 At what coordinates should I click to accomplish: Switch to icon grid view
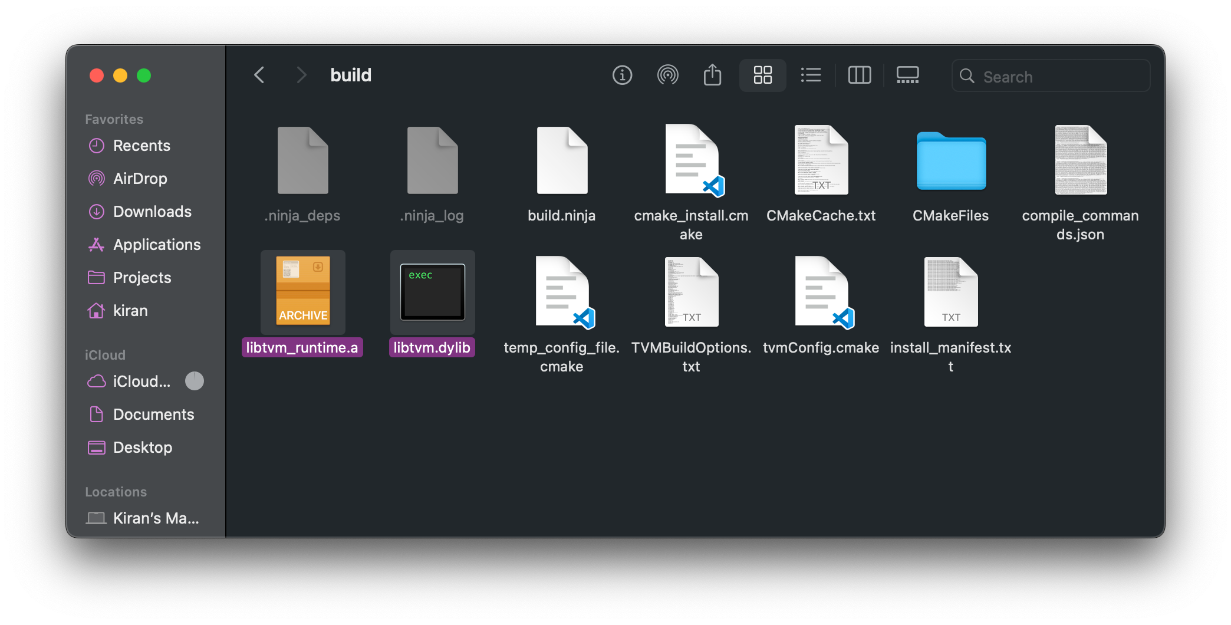click(762, 75)
